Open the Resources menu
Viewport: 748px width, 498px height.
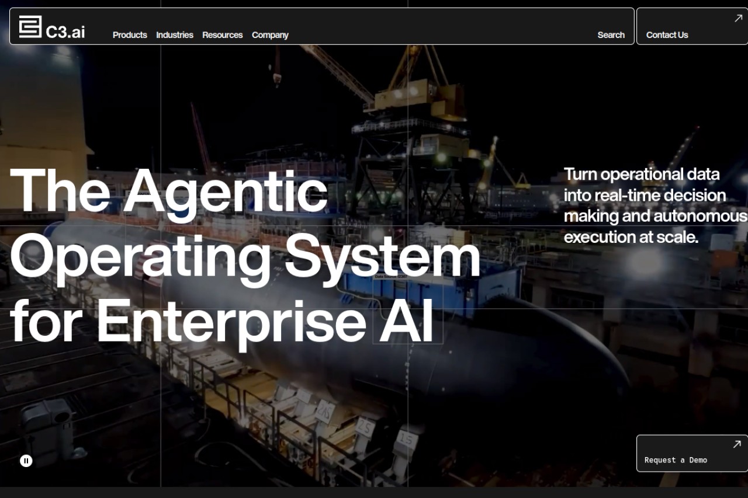click(x=223, y=35)
